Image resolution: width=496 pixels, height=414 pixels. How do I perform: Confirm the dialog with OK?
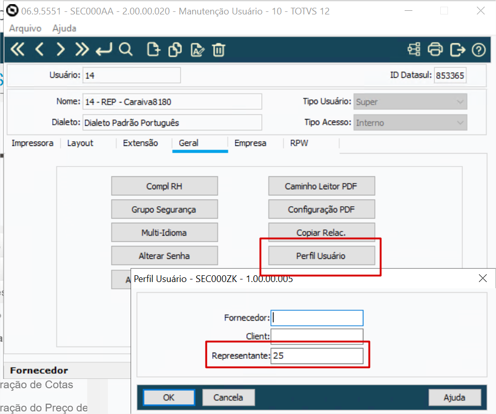169,398
